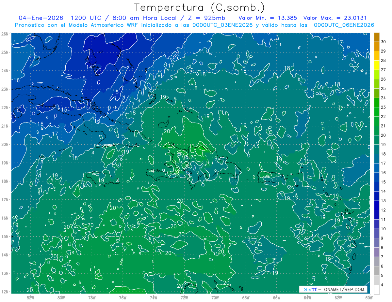Select the white color bar segment below 4
392x302 pixels.
click(x=377, y=289)
